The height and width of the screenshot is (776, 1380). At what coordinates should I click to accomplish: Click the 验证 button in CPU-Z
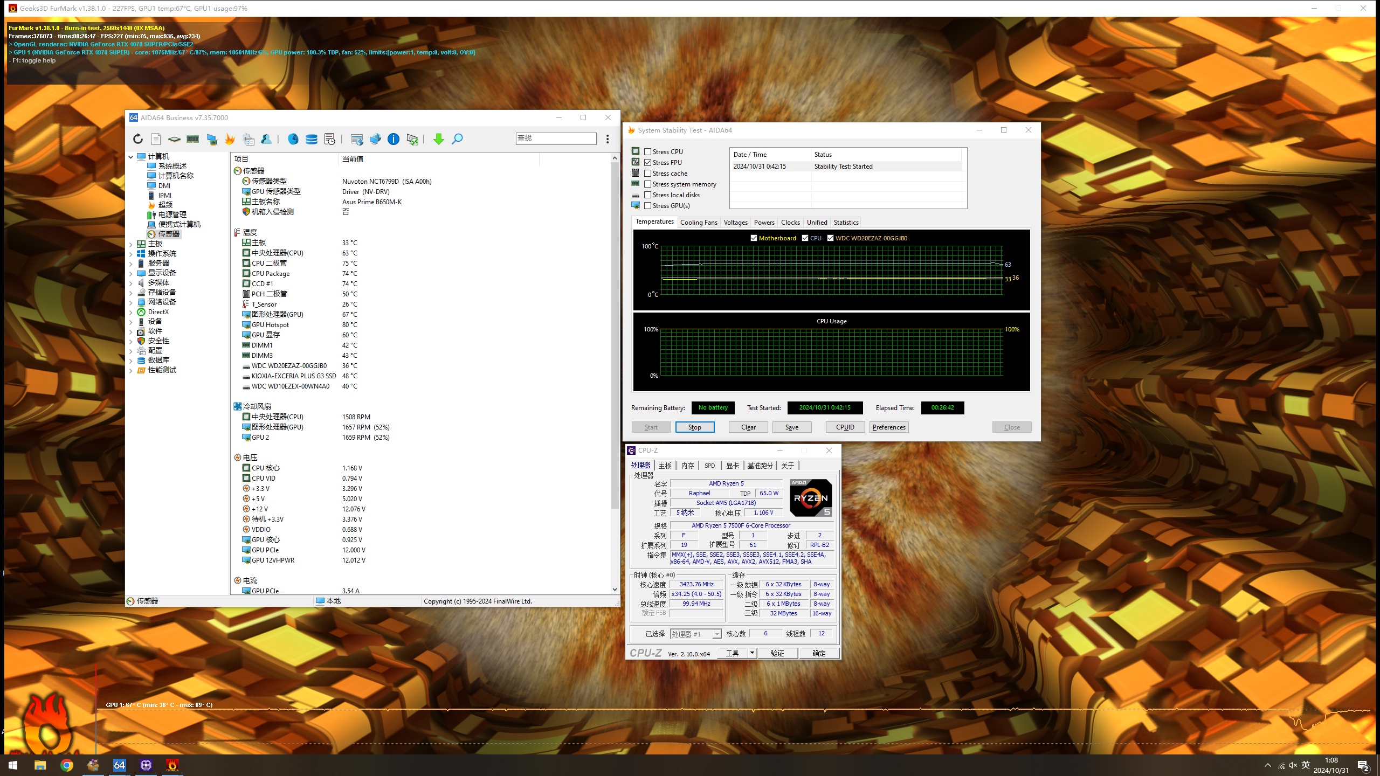(777, 653)
